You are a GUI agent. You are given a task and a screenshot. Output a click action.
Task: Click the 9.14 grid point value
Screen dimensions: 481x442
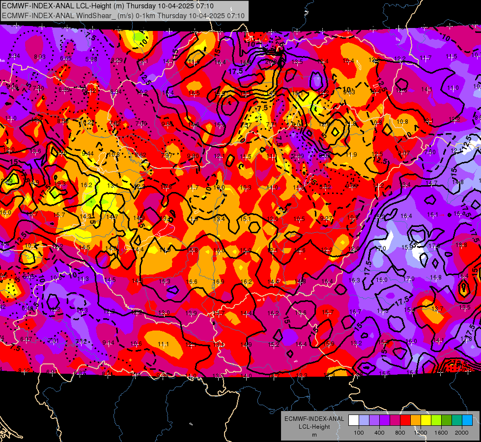(108, 343)
